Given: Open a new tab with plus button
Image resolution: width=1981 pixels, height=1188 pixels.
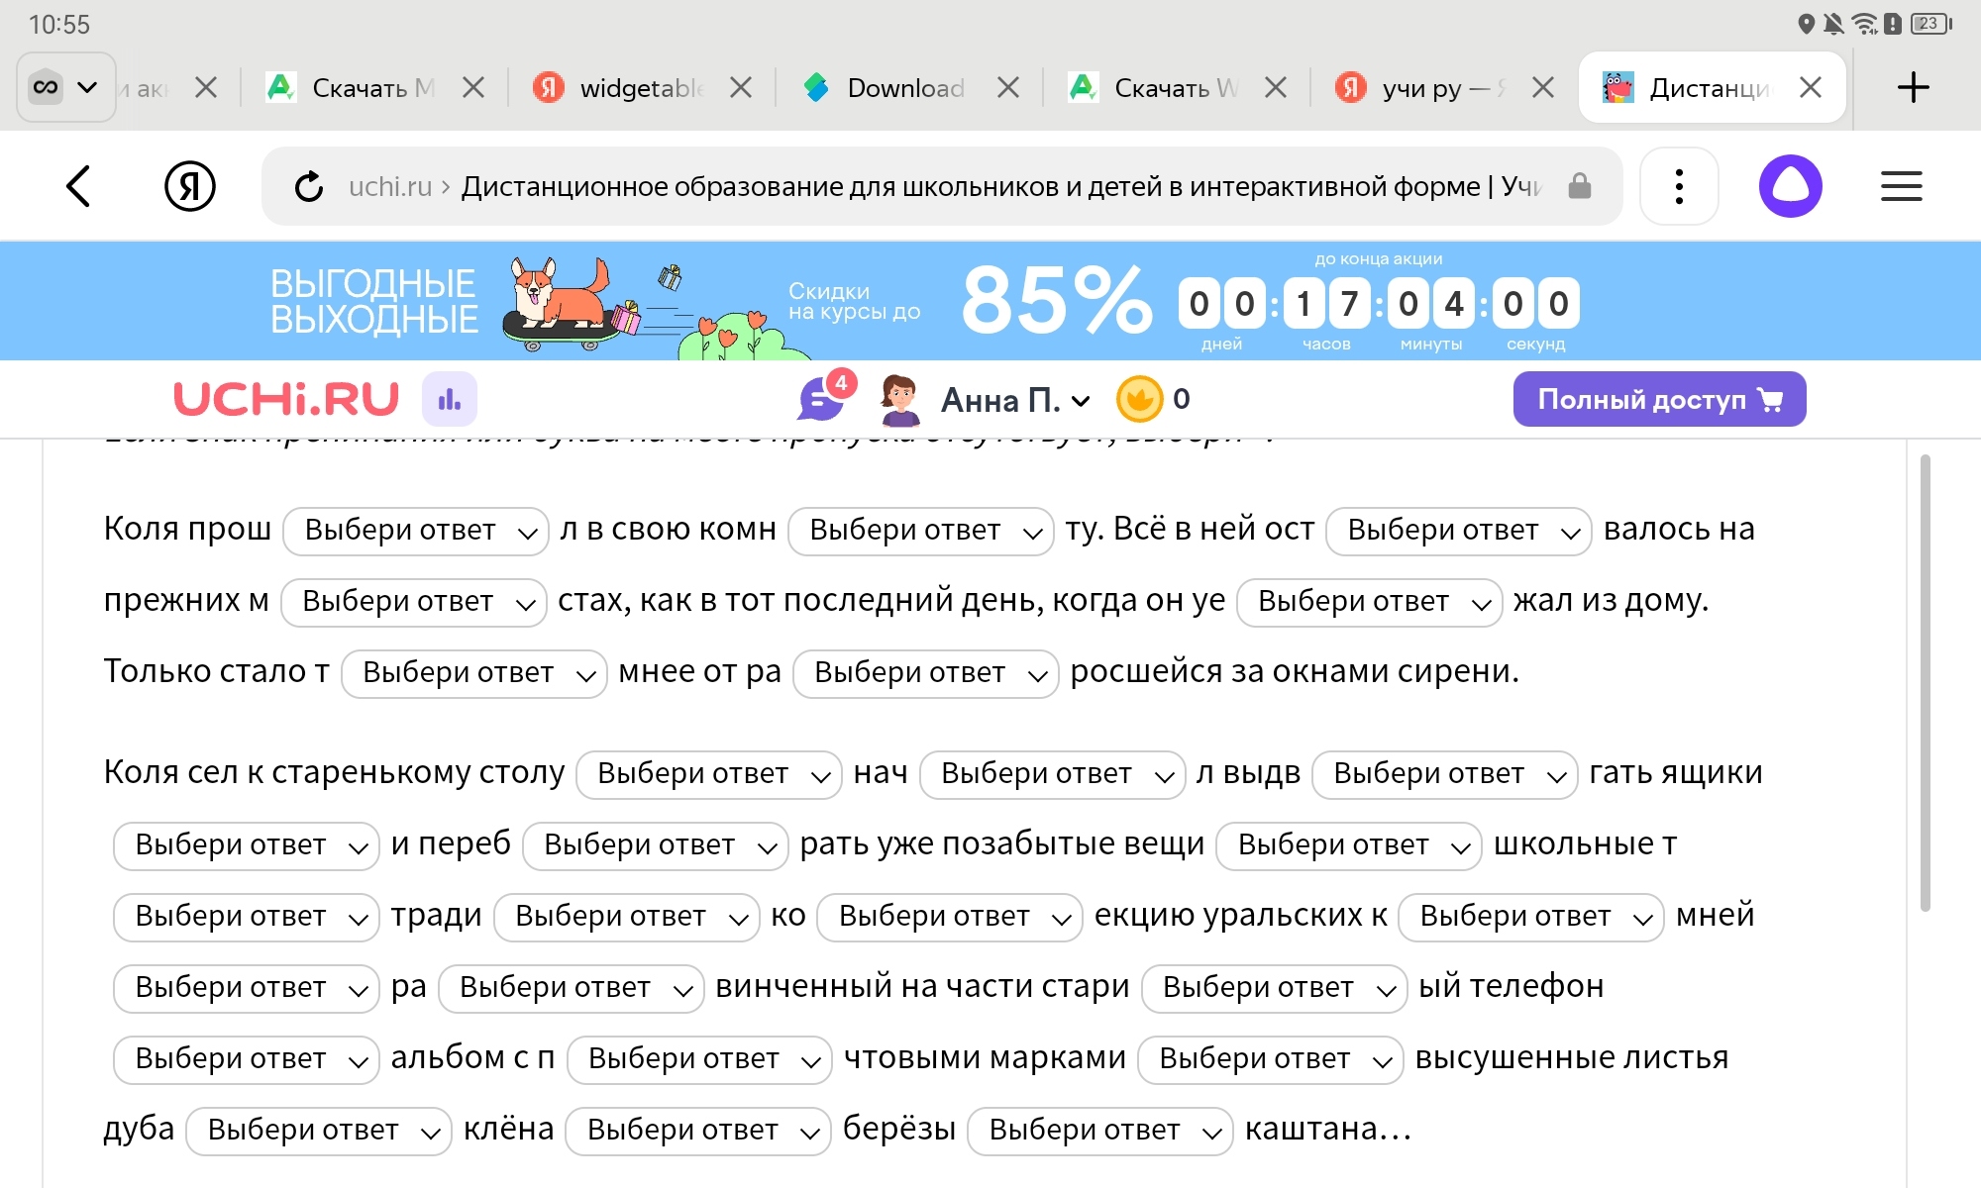Looking at the screenshot, I should (1913, 87).
